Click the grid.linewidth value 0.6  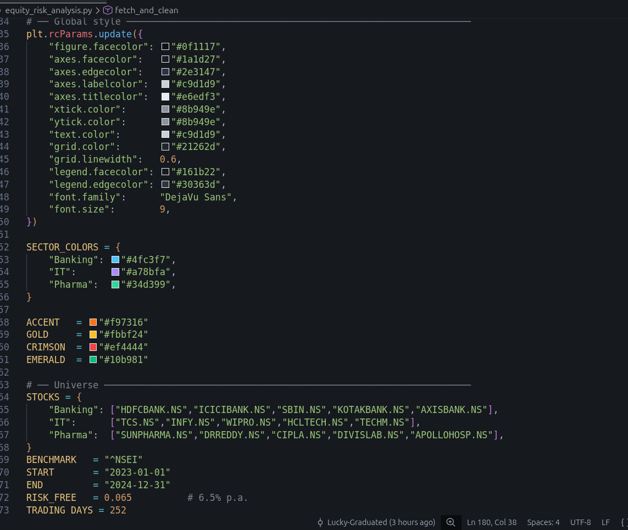168,159
